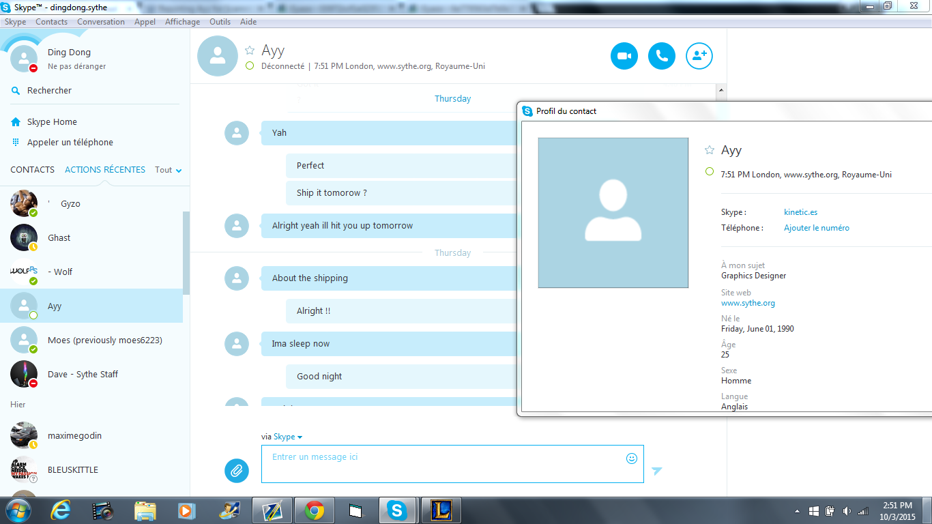Click Ne pas déranger status text
Screen dimensions: 932x524
(76, 66)
